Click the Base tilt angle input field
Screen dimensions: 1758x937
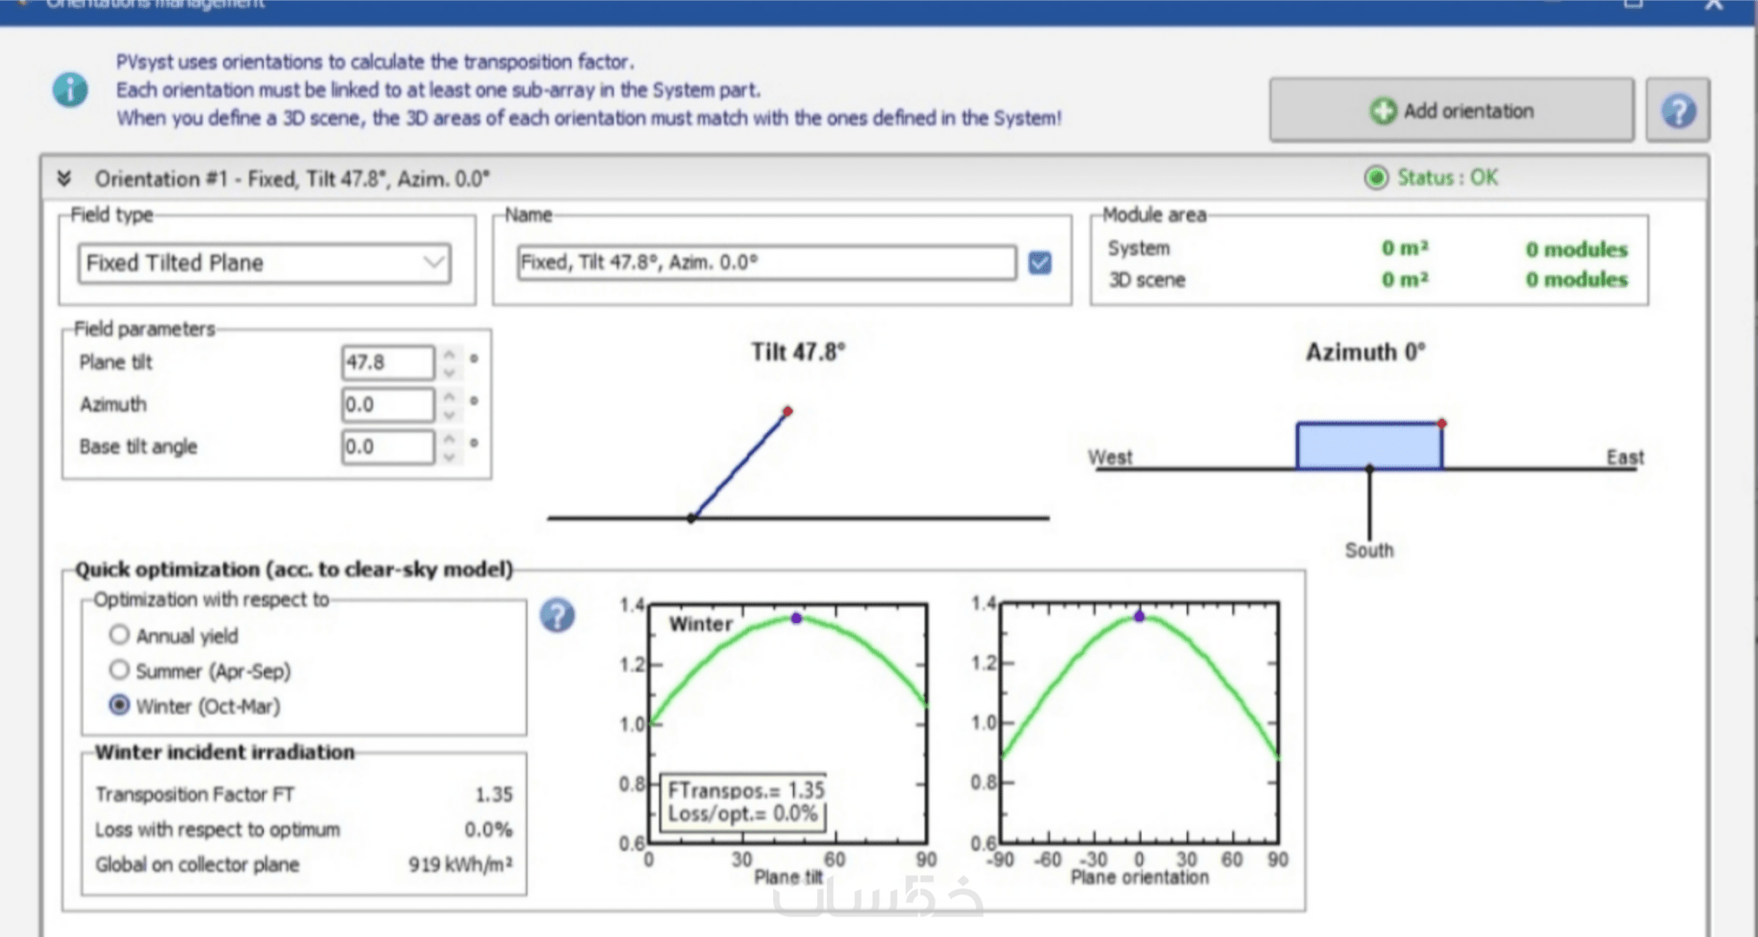[x=387, y=447]
